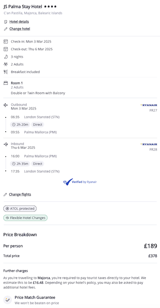Viewport: 160px width, 308px height.
Task: Click the two adults guests icon
Action: (6, 64)
